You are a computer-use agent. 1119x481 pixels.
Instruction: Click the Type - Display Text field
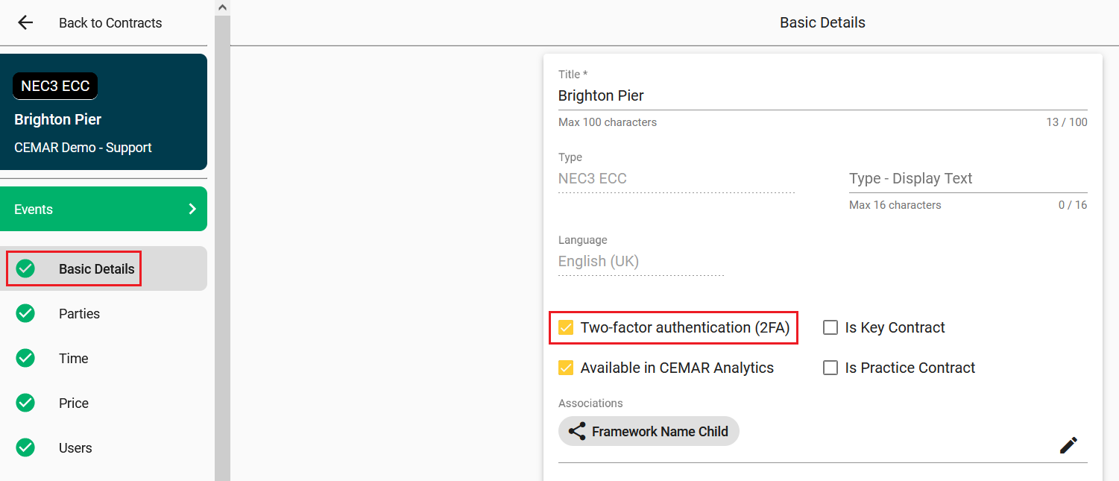[x=967, y=179]
